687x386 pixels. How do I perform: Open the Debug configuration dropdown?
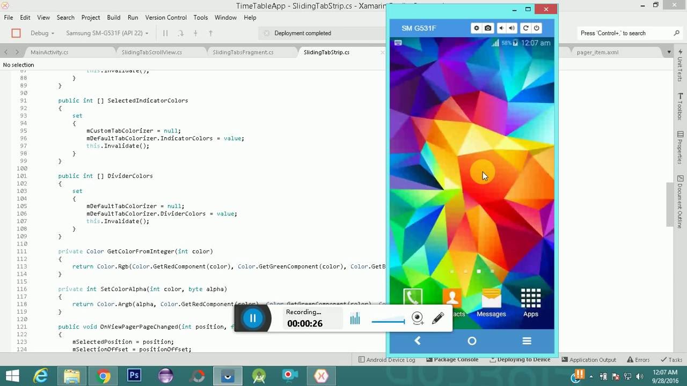click(x=42, y=33)
